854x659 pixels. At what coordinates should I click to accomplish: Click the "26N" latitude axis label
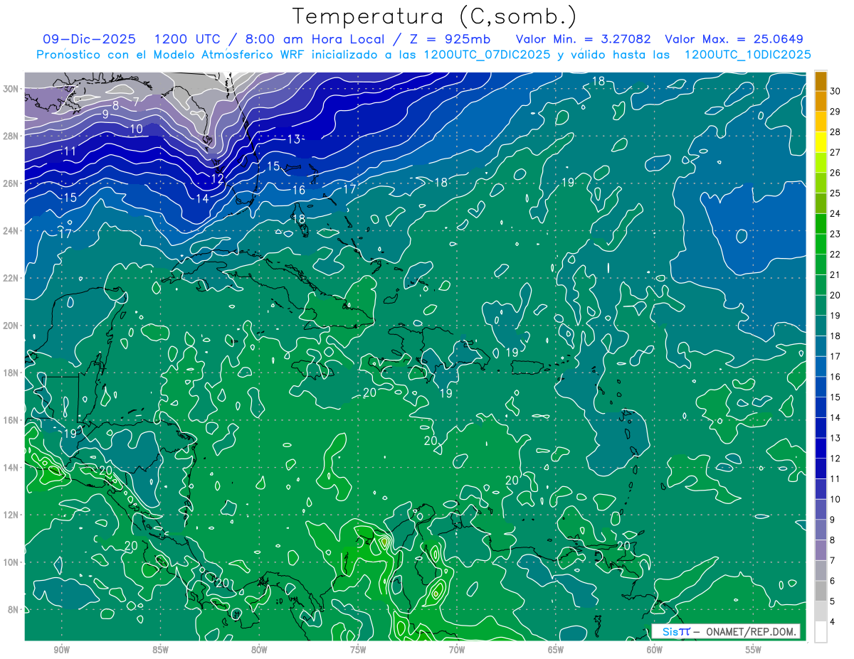coord(11,183)
